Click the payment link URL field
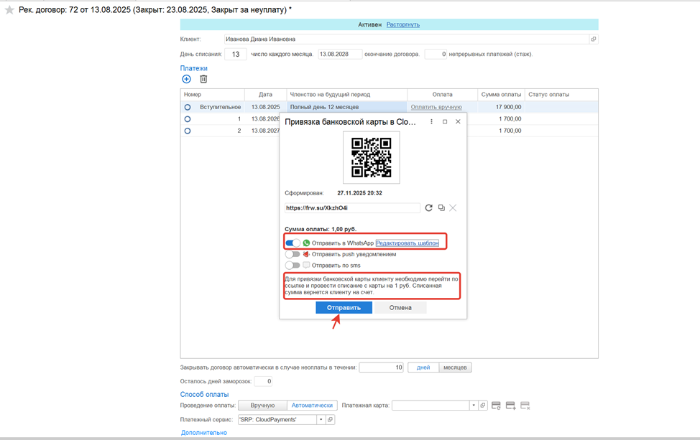Screen dimensions: 700x440 click(x=351, y=207)
